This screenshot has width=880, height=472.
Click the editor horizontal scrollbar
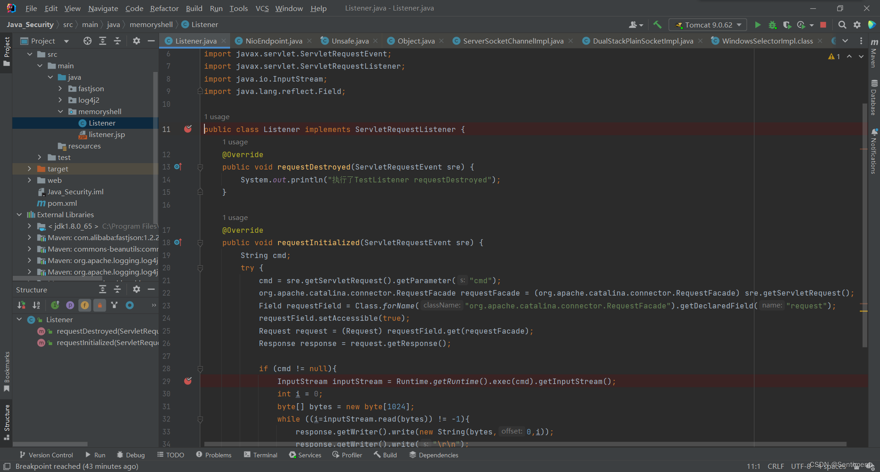pos(525,444)
